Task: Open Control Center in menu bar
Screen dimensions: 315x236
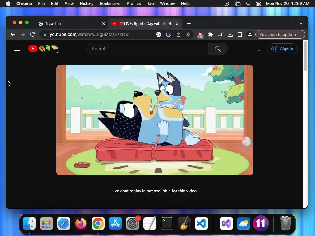Action: pos(258,3)
